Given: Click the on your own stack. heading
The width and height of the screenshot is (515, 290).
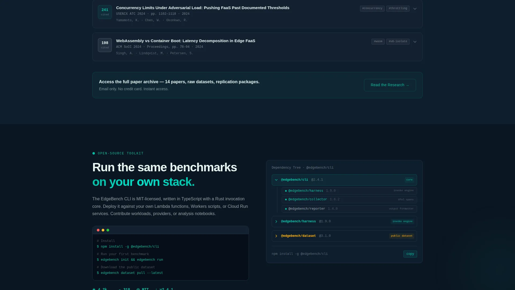Looking at the screenshot, I should point(144,182).
